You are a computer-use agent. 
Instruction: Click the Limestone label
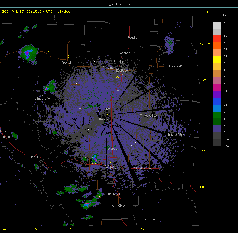(x=42, y=99)
